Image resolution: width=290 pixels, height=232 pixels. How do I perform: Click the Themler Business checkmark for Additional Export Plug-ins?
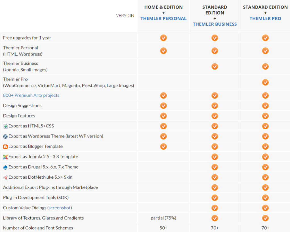[215, 187]
